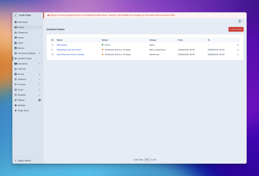Image resolution: width=259 pixels, height=176 pixels.
Task: Click the user account avatar
Action: pos(239,21)
